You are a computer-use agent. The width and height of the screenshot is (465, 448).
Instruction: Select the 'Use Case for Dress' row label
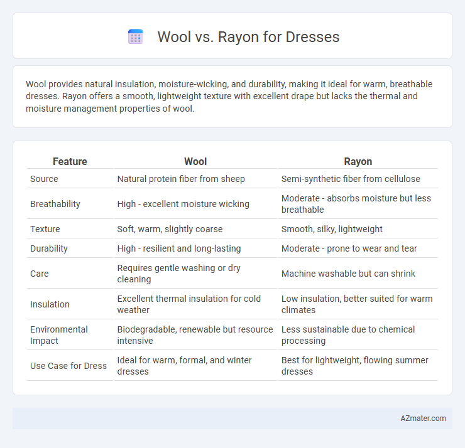(68, 366)
